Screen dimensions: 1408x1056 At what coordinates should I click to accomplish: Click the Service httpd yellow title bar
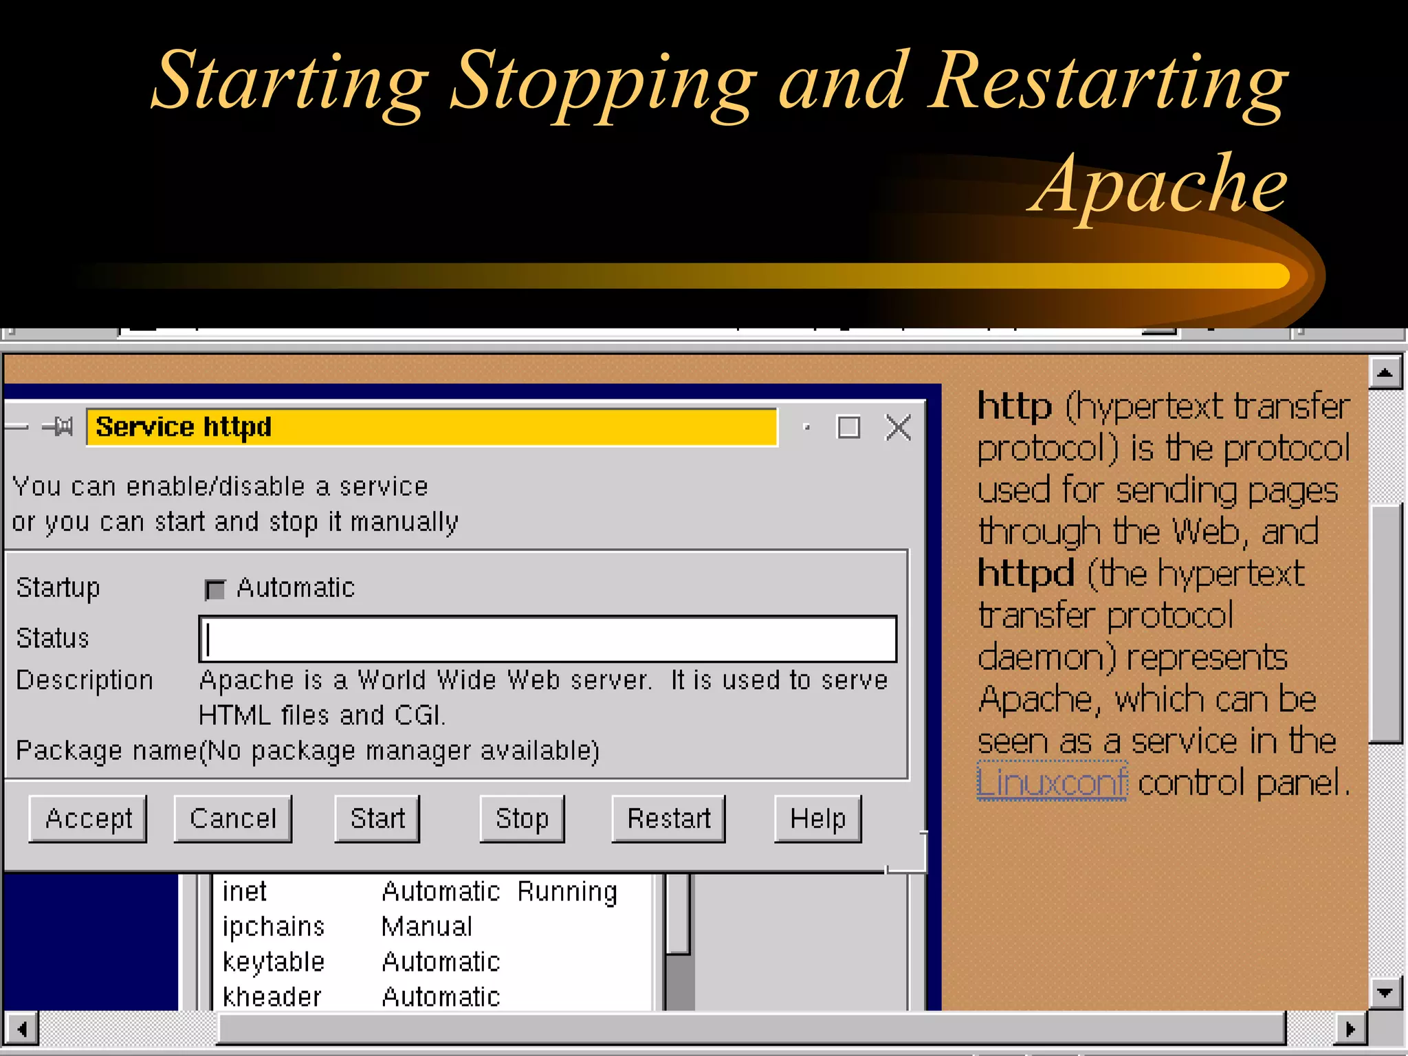[432, 427]
